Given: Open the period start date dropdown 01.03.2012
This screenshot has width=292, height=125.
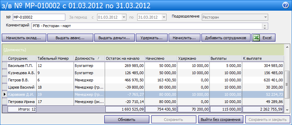Looking at the screenshot, I should (x=124, y=17).
